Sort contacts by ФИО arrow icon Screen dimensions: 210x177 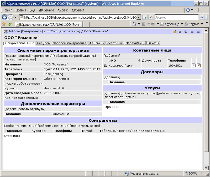pos(139,61)
